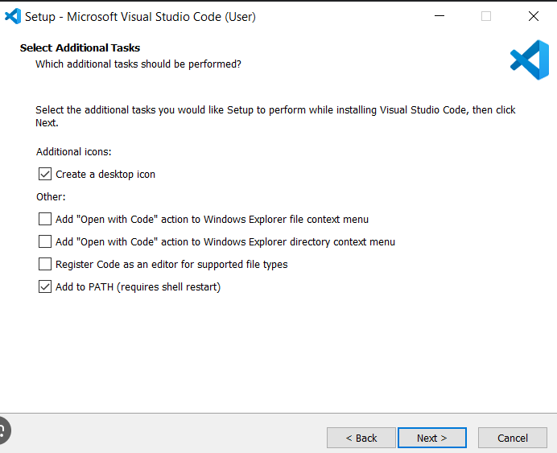Uncheck the Create a desktop icon checkbox
The height and width of the screenshot is (453, 557).
45,174
